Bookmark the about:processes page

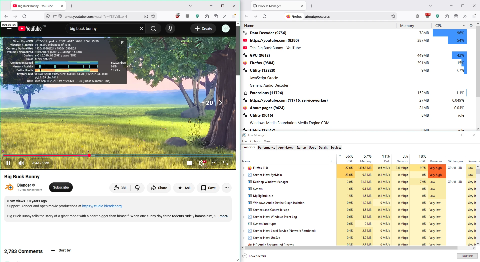click(393, 16)
